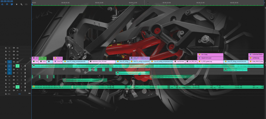The width and height of the screenshot is (266, 119).
Task: Click the closed captions CC icon
Action: 26,4
